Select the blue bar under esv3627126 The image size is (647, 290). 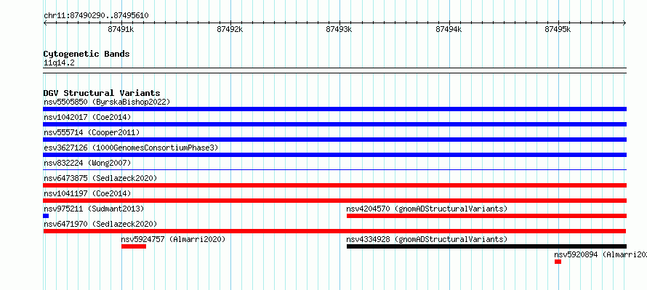[334, 155]
